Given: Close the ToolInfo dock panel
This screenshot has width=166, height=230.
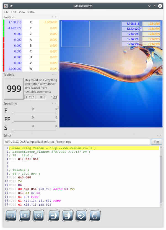Looking at the screenshot, I should tap(56, 74).
